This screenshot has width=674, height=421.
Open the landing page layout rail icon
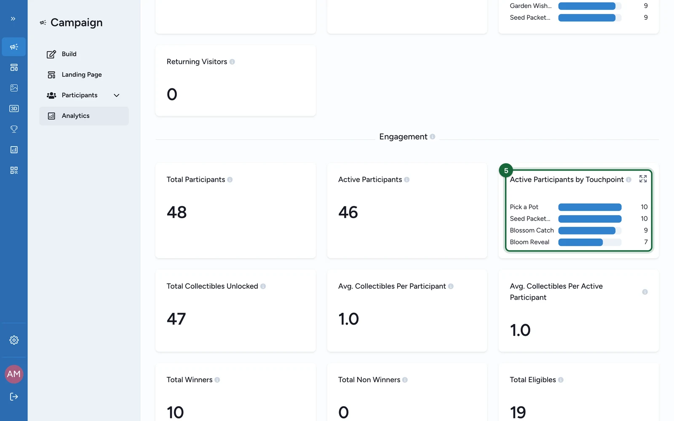click(x=14, y=67)
